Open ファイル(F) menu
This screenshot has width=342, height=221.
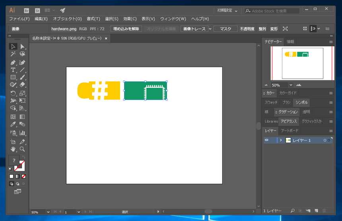(19, 19)
